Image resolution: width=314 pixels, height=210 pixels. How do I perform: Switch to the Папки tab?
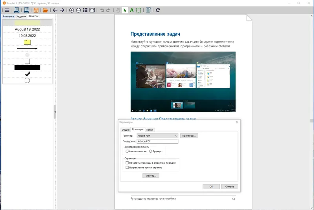click(x=150, y=130)
